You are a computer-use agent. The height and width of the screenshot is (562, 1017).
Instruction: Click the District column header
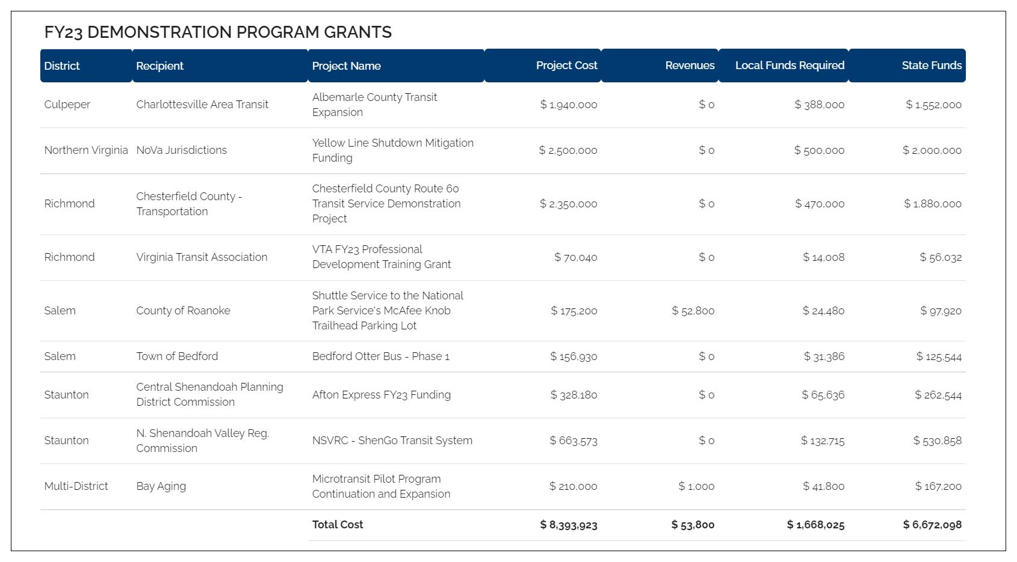click(86, 66)
